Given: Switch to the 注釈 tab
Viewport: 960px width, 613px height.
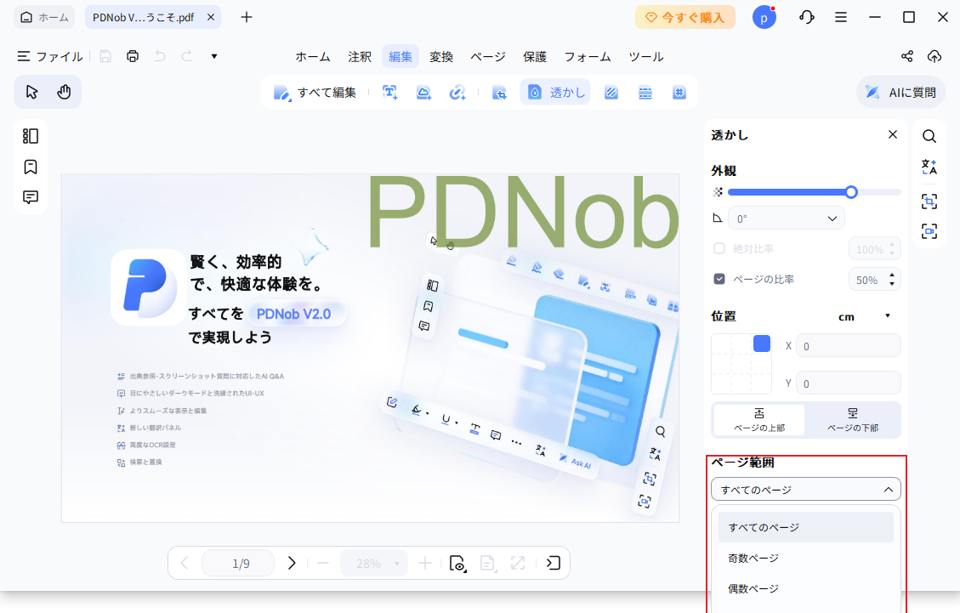Looking at the screenshot, I should 359,56.
